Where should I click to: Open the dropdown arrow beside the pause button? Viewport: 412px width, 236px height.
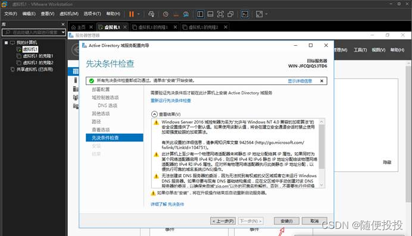pos(139,14)
